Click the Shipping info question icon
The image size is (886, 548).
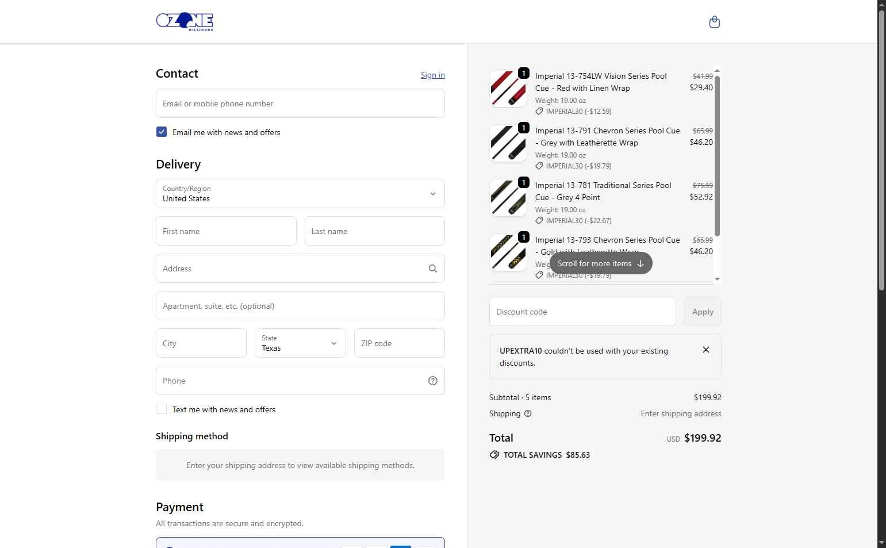(528, 413)
